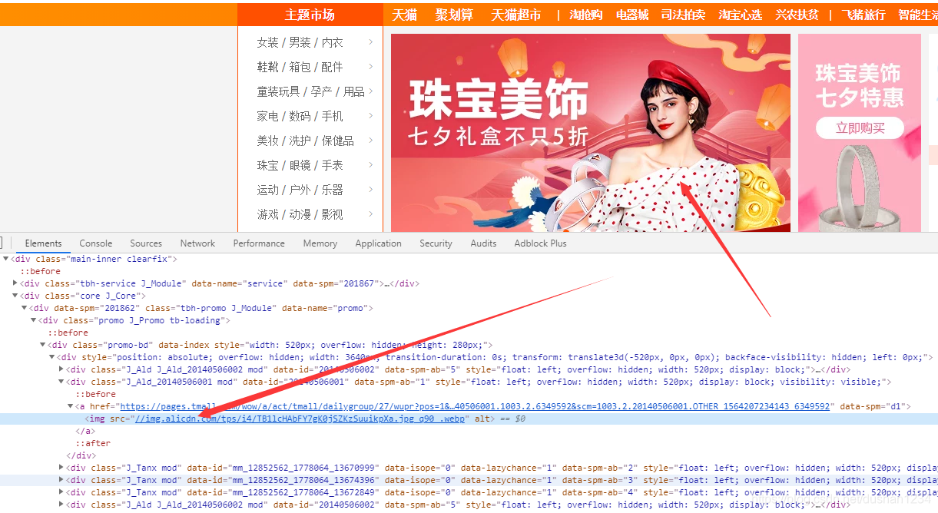The width and height of the screenshot is (938, 513).
Task: Switch to the Elements tab
Action: (43, 243)
